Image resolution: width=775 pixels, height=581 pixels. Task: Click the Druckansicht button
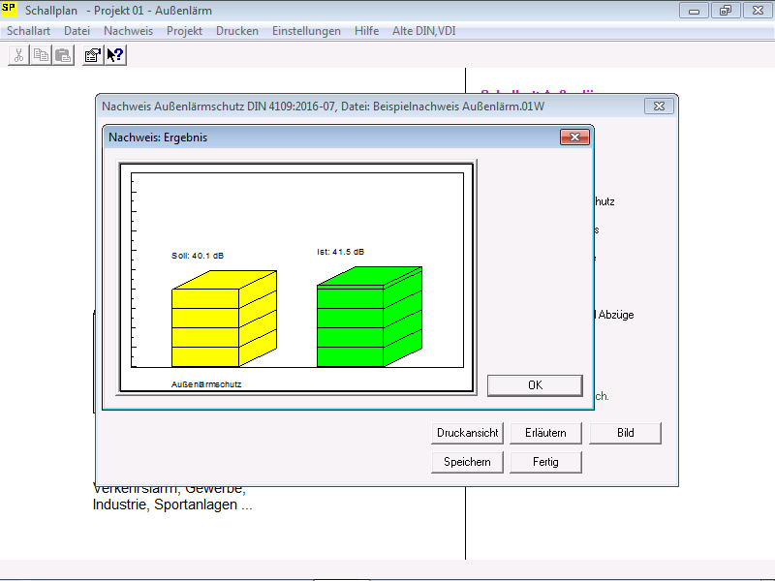468,433
